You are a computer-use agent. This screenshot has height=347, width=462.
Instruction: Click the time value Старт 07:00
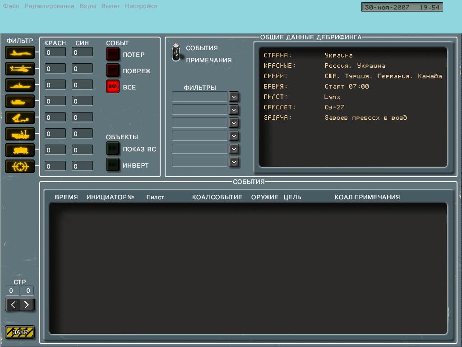(x=346, y=86)
